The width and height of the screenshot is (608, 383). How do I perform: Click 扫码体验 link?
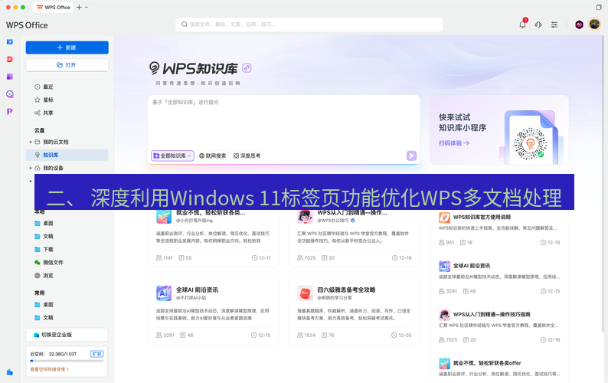[454, 142]
